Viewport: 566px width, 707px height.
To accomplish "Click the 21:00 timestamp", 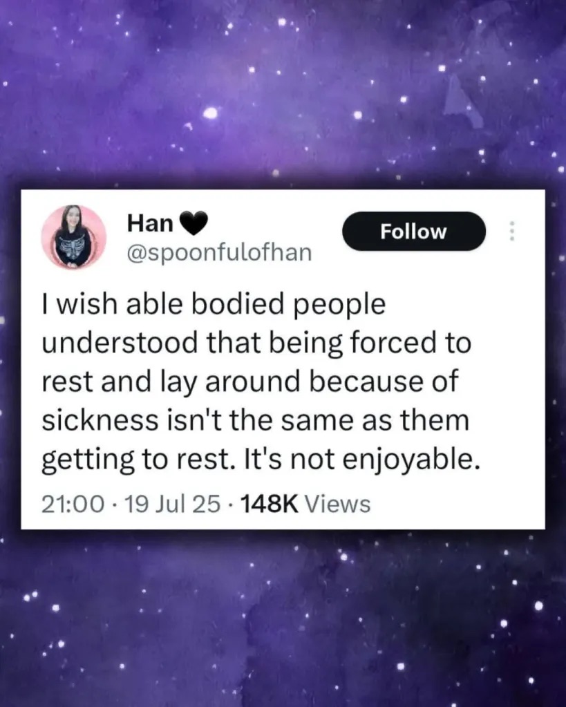I will (73, 504).
